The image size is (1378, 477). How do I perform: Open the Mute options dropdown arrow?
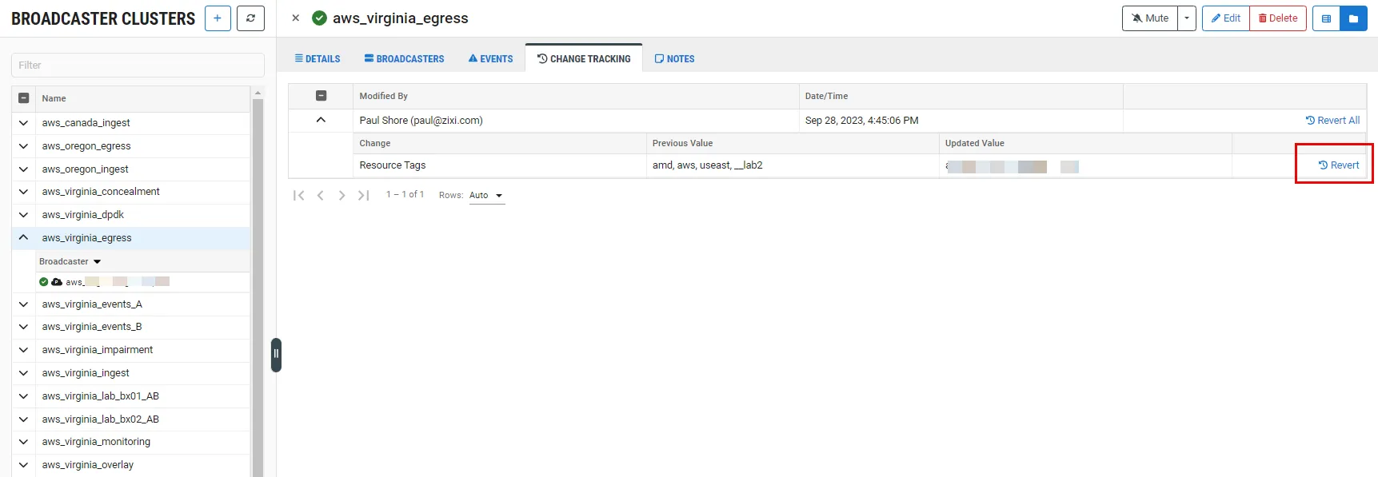tap(1187, 18)
